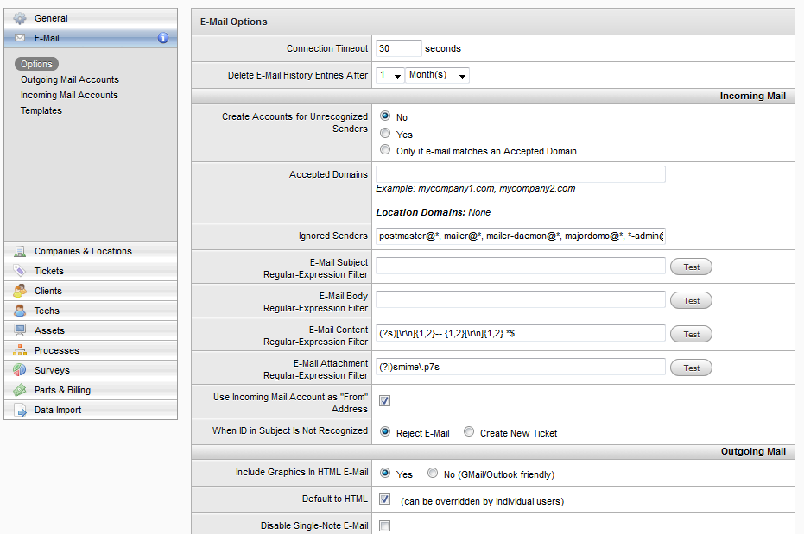This screenshot has height=534, width=804.
Task: Click the Surveys pie chart icon
Action: pyautogui.click(x=20, y=369)
